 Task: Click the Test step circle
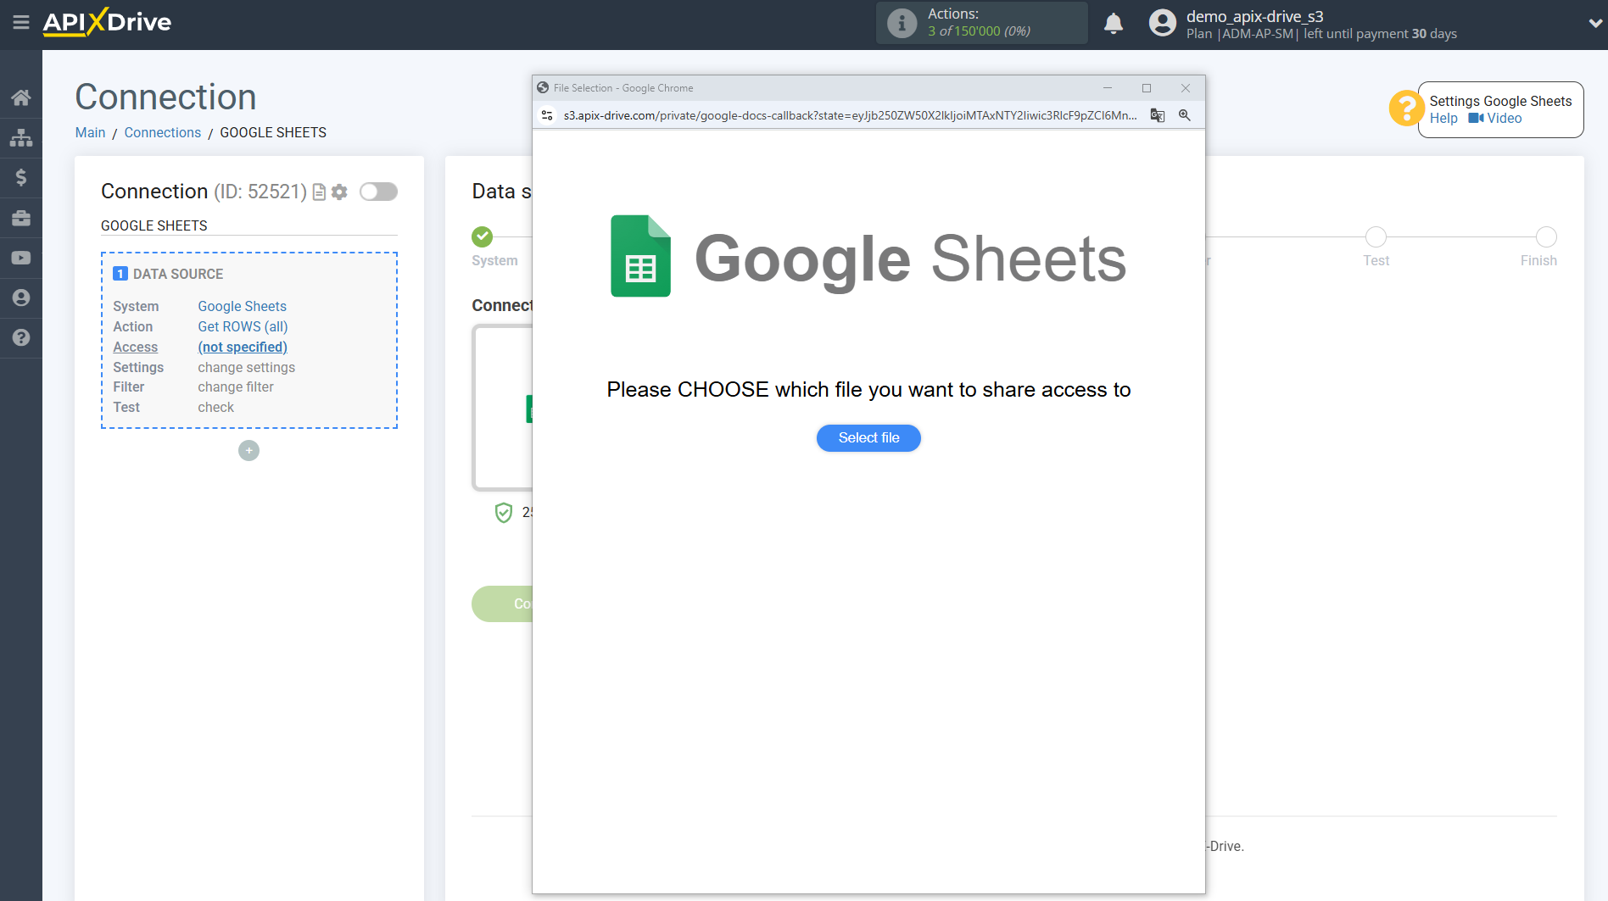point(1376,237)
